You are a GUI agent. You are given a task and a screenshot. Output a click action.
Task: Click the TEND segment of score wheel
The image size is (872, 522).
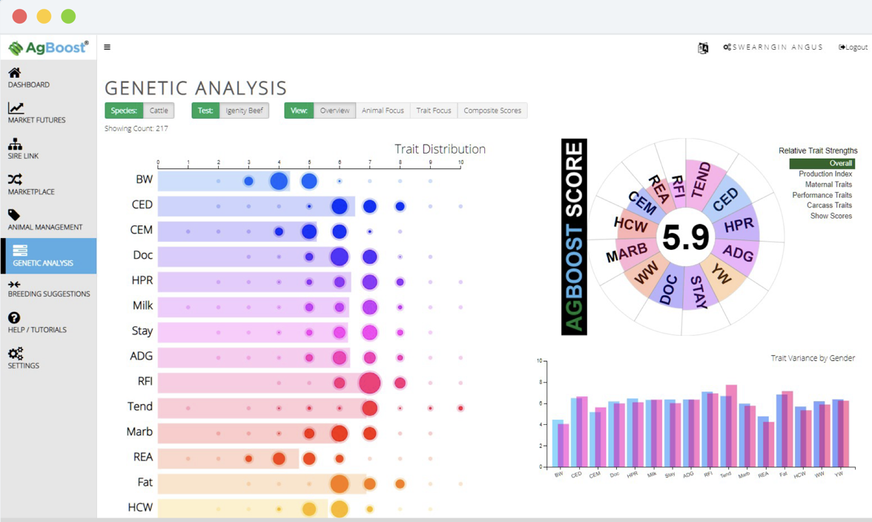pos(701,181)
